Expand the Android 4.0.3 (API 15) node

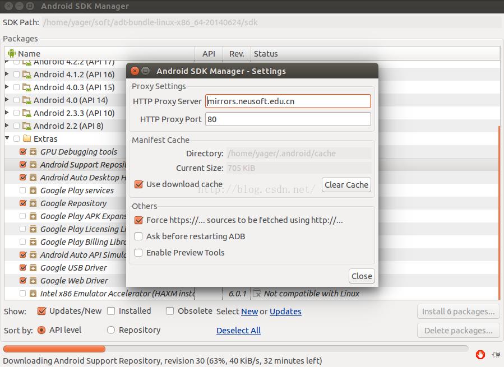tap(7, 87)
